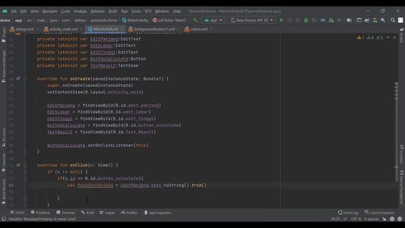Image resolution: width=405 pixels, height=228 pixels.
Task: Collapse the onClick function fold marker
Action: (25, 165)
